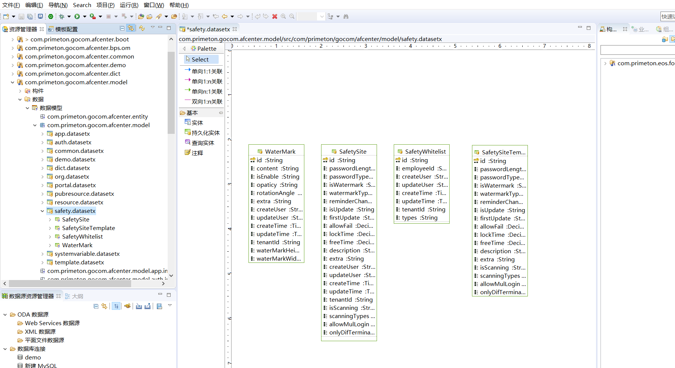675x368 pixels.
Task: Collapse the safety.datasetx tree node
Action: tap(42, 211)
